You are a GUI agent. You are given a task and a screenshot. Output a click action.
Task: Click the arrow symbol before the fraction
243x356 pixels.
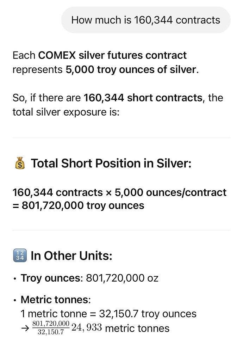[x=25, y=329]
